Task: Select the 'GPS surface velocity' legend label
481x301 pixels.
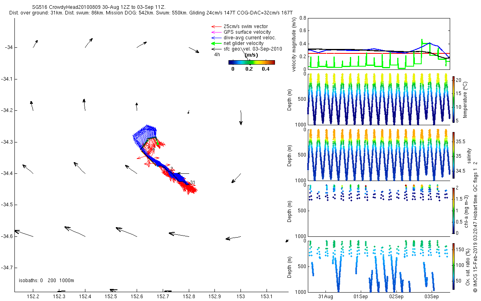Action: 247,32
